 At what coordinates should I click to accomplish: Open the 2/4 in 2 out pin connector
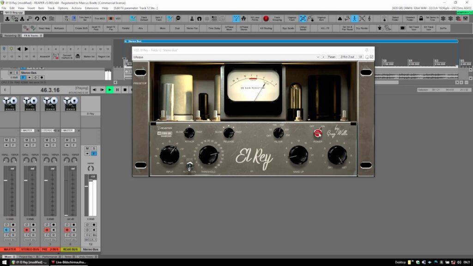click(347, 57)
